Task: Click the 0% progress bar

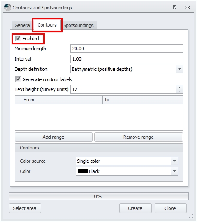Action: 99,196
